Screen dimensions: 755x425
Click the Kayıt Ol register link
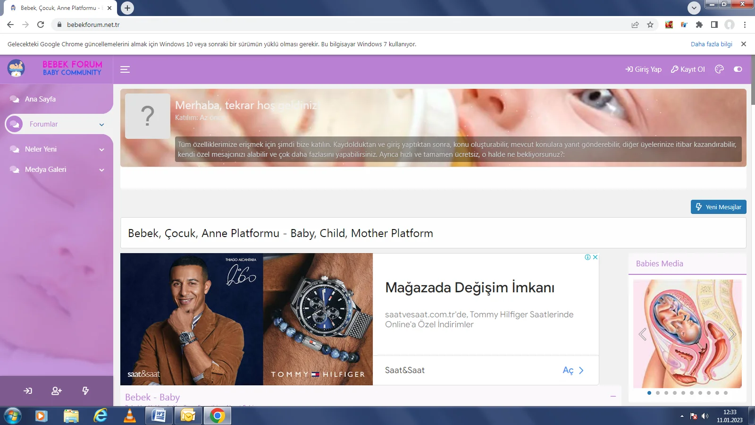(x=688, y=69)
